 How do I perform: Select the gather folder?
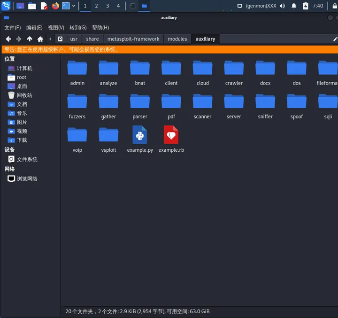pos(108,106)
